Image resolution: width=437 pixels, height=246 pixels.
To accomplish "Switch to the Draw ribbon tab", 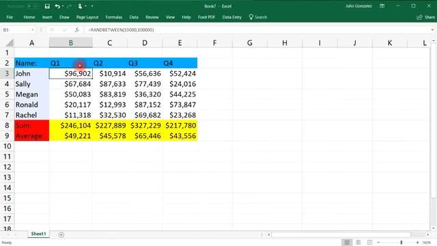I will pos(64,17).
